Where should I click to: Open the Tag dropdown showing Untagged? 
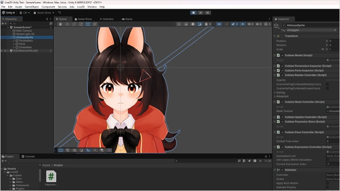tap(311, 30)
